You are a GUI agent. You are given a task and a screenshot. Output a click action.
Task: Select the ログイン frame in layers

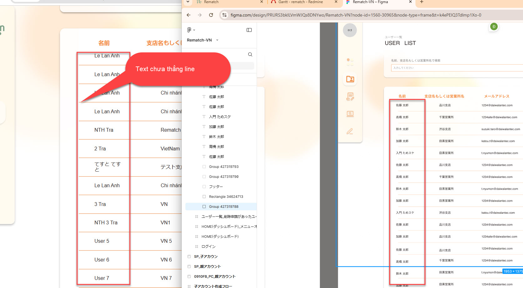[x=209, y=247]
